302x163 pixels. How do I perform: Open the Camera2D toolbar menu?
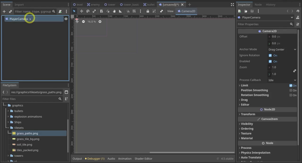[x=186, y=11]
